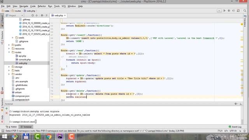The image size is (249, 140).
Task: Open the Event Log
Action: tap(235, 127)
